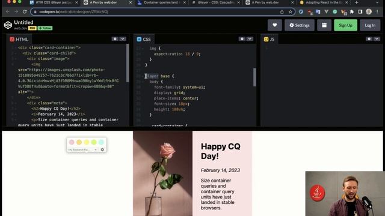Image resolution: width=385 pixels, height=216 pixels.
Task: Click the PRO badge
Action: [32, 28]
